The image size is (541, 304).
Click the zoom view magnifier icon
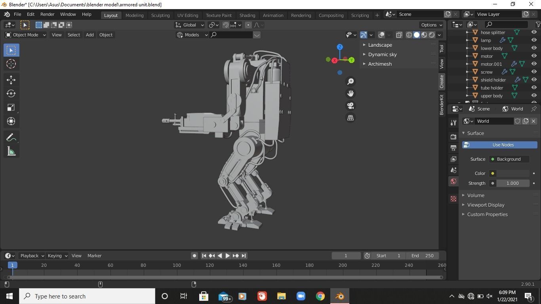coord(351,82)
